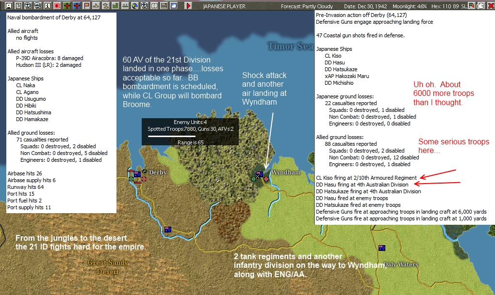Click the green industry building icon
Image resolution: width=495 pixels, height=295 pixels.
tap(115, 6)
